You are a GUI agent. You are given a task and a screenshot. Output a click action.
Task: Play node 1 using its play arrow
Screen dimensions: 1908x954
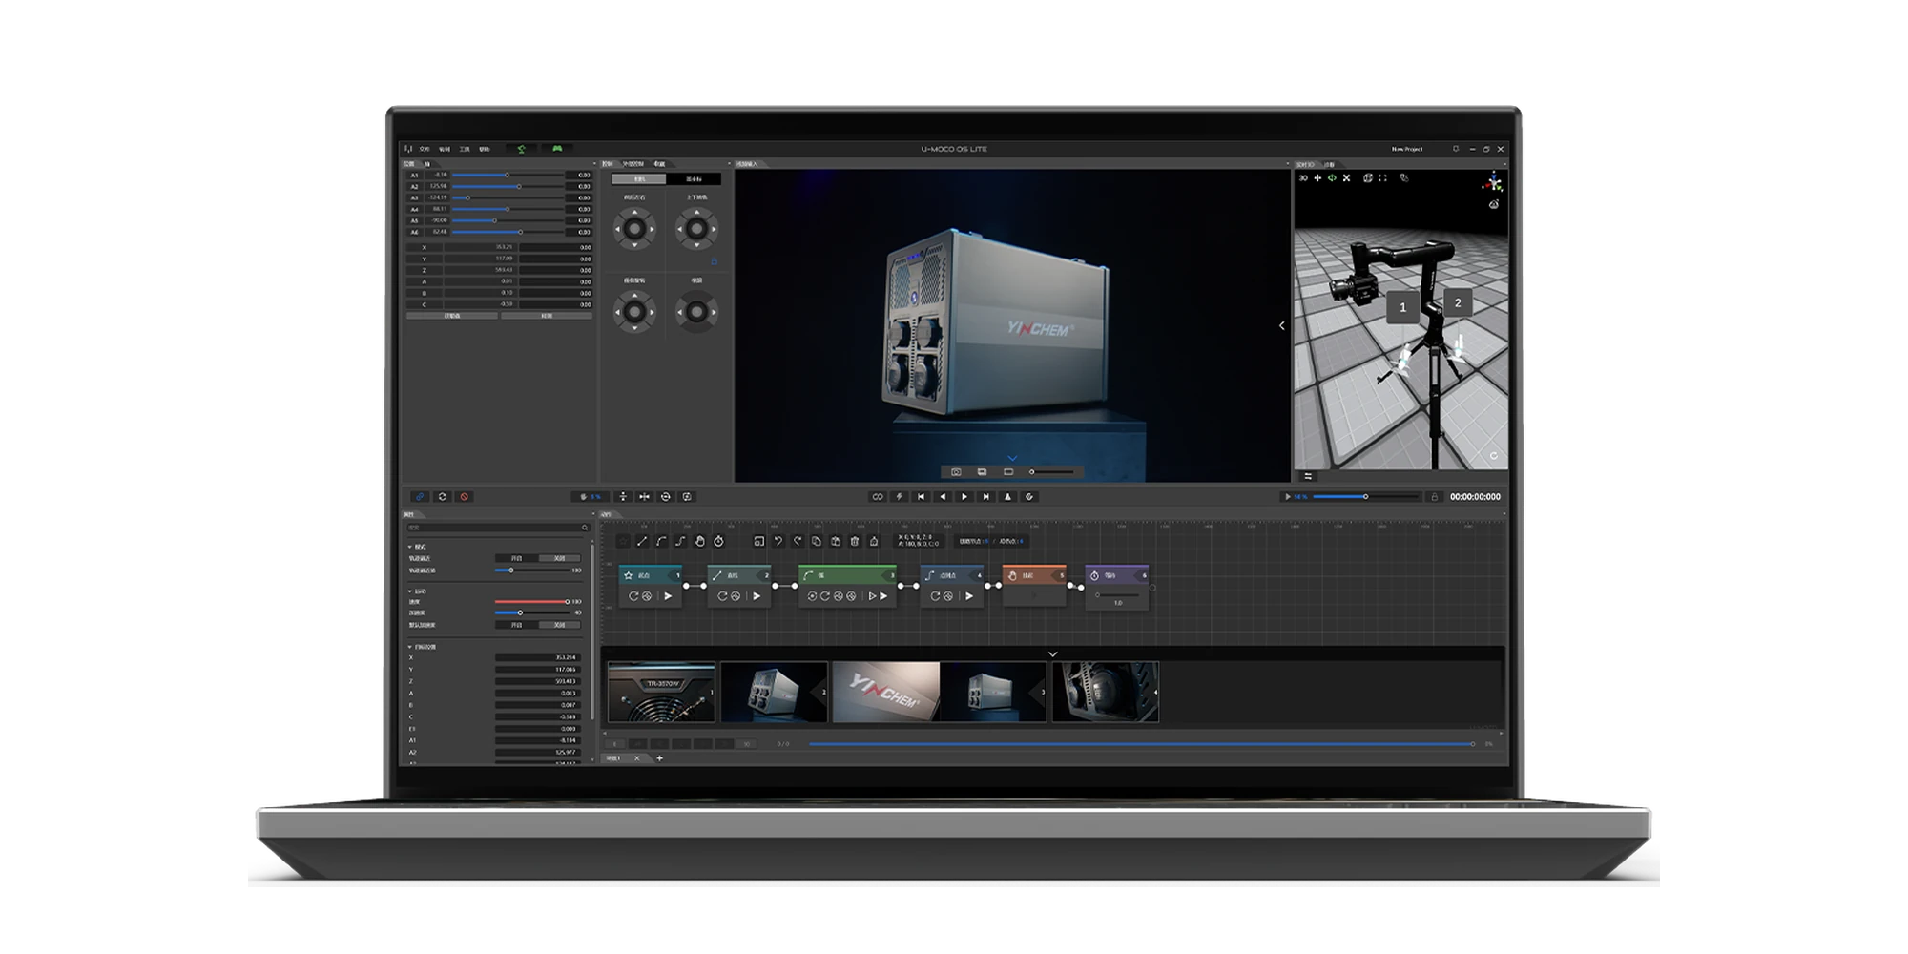(x=668, y=596)
